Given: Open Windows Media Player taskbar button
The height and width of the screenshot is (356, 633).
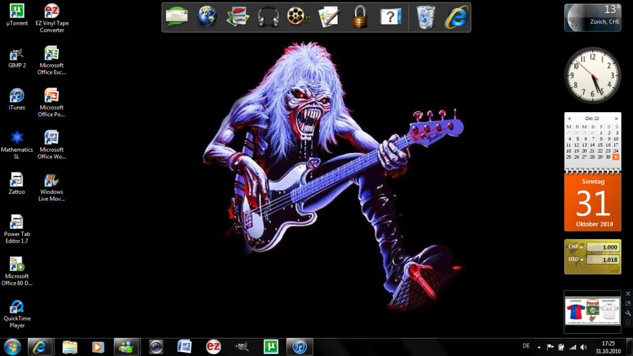Looking at the screenshot, I should coord(98,347).
